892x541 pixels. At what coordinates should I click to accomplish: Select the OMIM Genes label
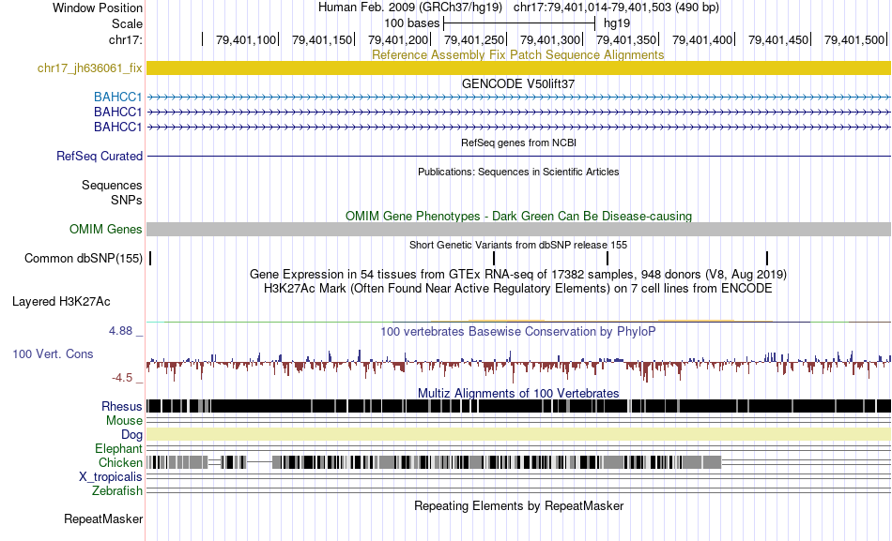point(105,229)
